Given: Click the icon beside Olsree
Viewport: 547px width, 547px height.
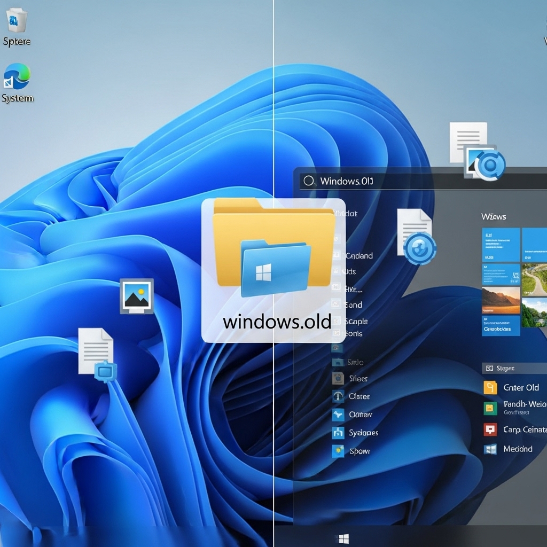Looking at the screenshot, I should click(x=338, y=396).
